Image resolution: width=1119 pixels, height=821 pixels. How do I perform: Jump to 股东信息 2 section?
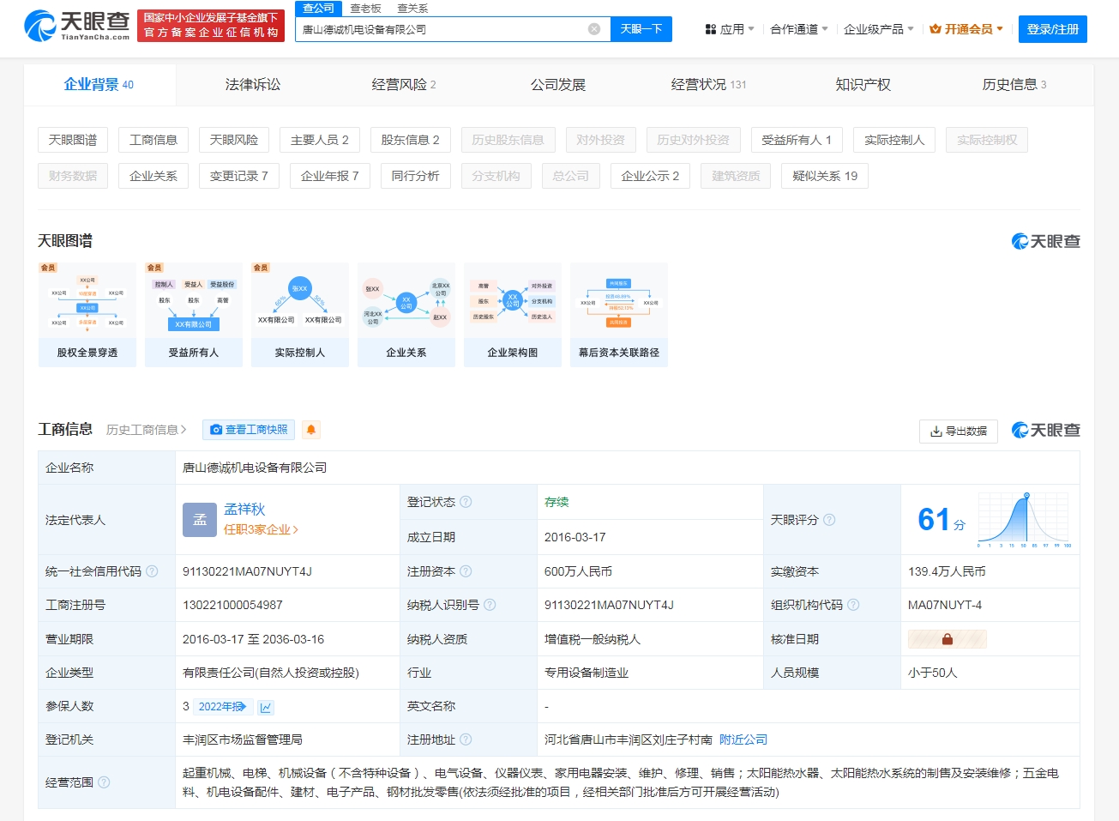[x=411, y=140]
